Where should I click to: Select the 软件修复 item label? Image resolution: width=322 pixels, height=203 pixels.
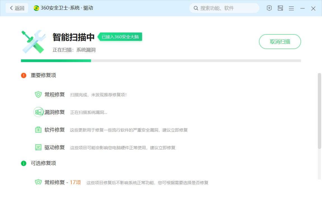point(55,130)
